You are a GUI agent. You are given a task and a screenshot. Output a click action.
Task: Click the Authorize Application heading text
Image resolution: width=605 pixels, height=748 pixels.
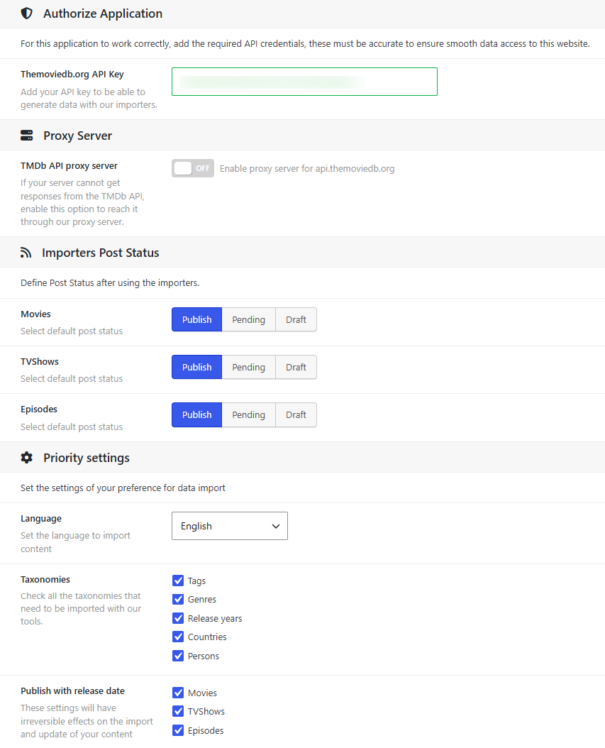tap(103, 13)
